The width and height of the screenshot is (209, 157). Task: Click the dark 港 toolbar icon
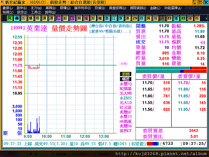click(x=162, y=18)
